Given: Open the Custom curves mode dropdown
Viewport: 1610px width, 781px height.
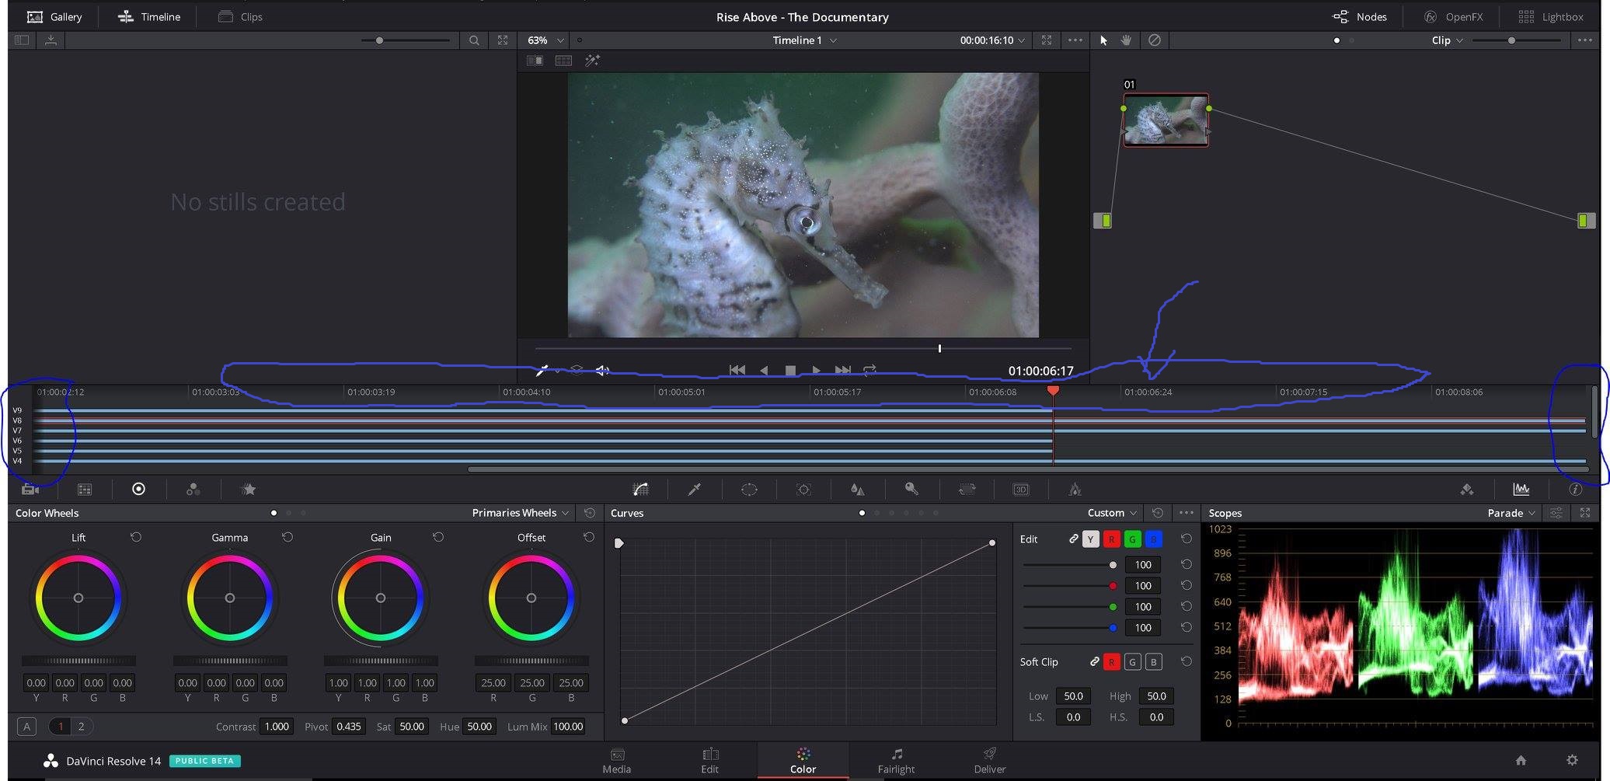Looking at the screenshot, I should tap(1112, 513).
